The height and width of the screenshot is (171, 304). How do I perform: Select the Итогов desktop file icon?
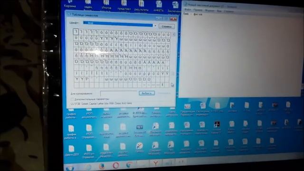(x=106, y=5)
